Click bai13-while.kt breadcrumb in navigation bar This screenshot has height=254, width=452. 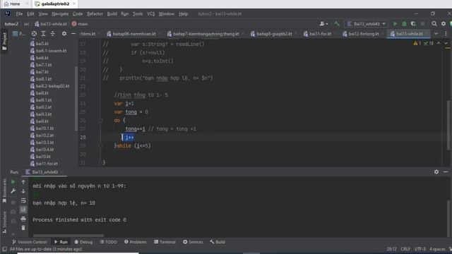click(51, 24)
